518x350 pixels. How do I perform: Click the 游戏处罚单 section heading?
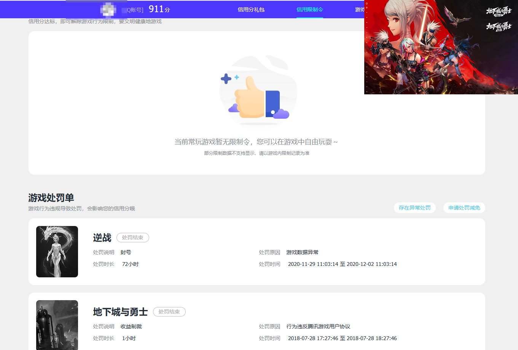point(51,198)
